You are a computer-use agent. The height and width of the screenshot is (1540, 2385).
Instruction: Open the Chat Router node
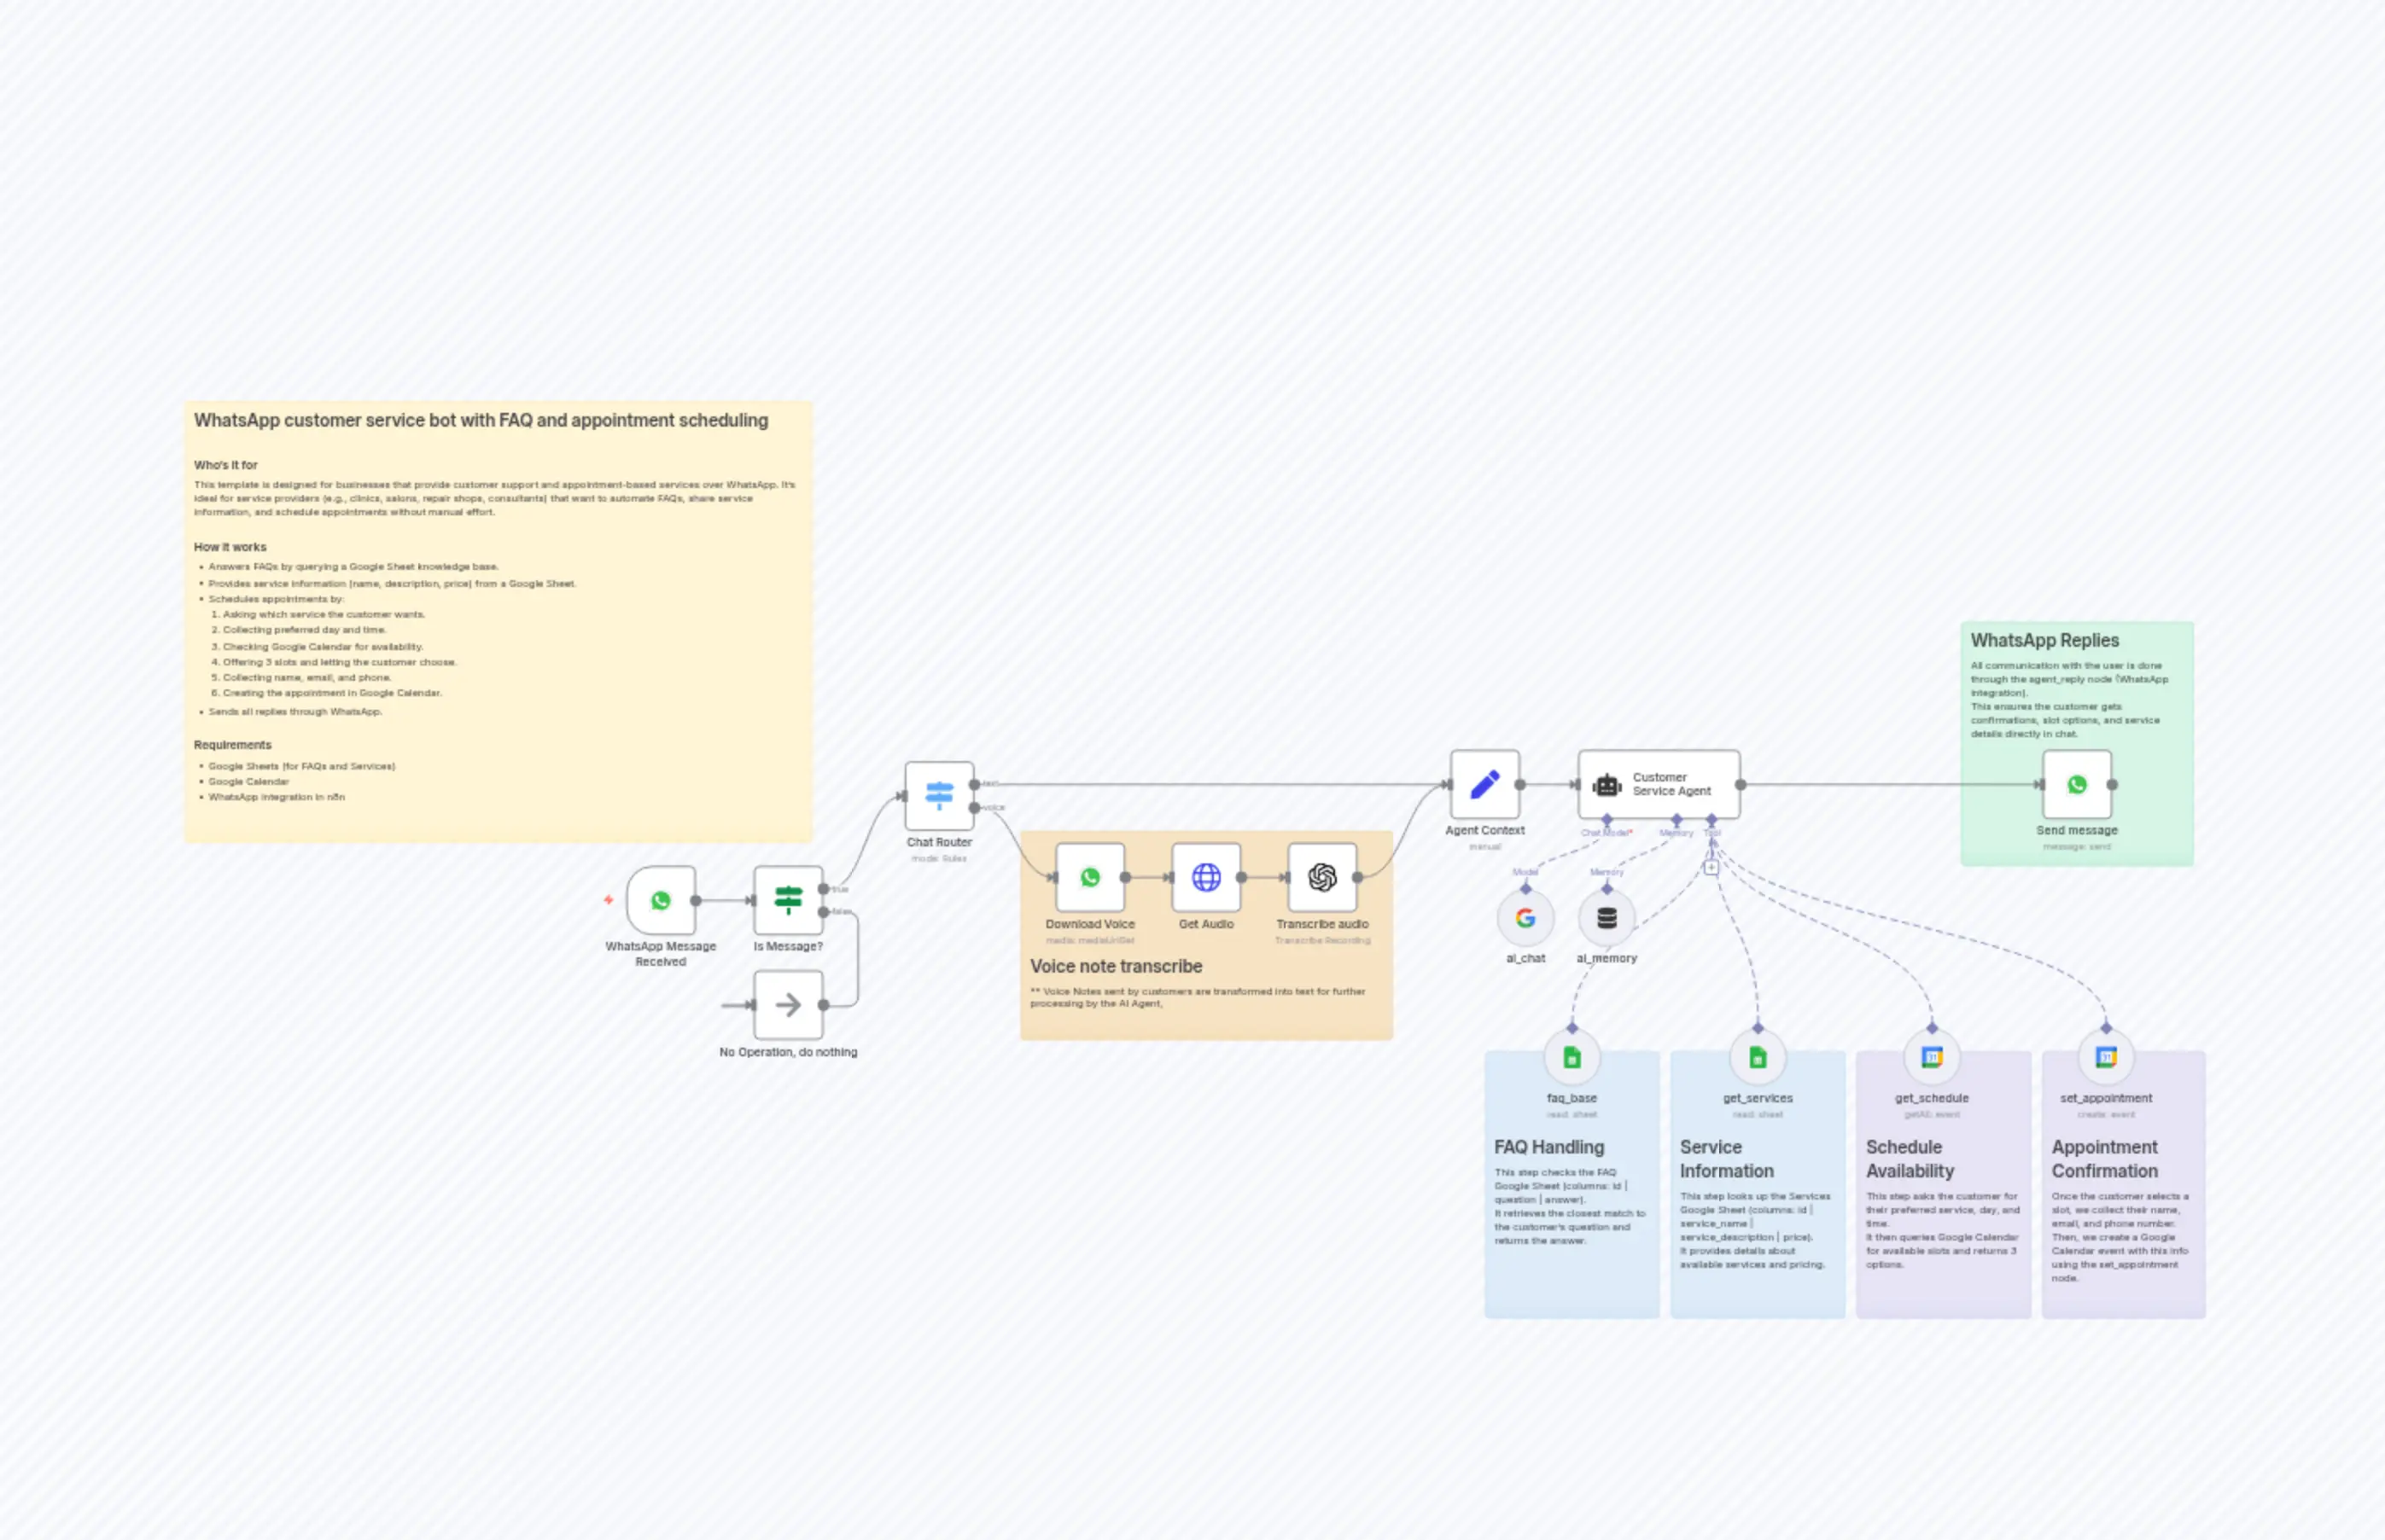tap(938, 795)
